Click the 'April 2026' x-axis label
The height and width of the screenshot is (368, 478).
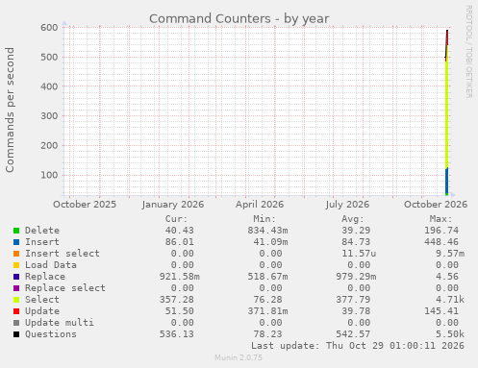(x=260, y=205)
